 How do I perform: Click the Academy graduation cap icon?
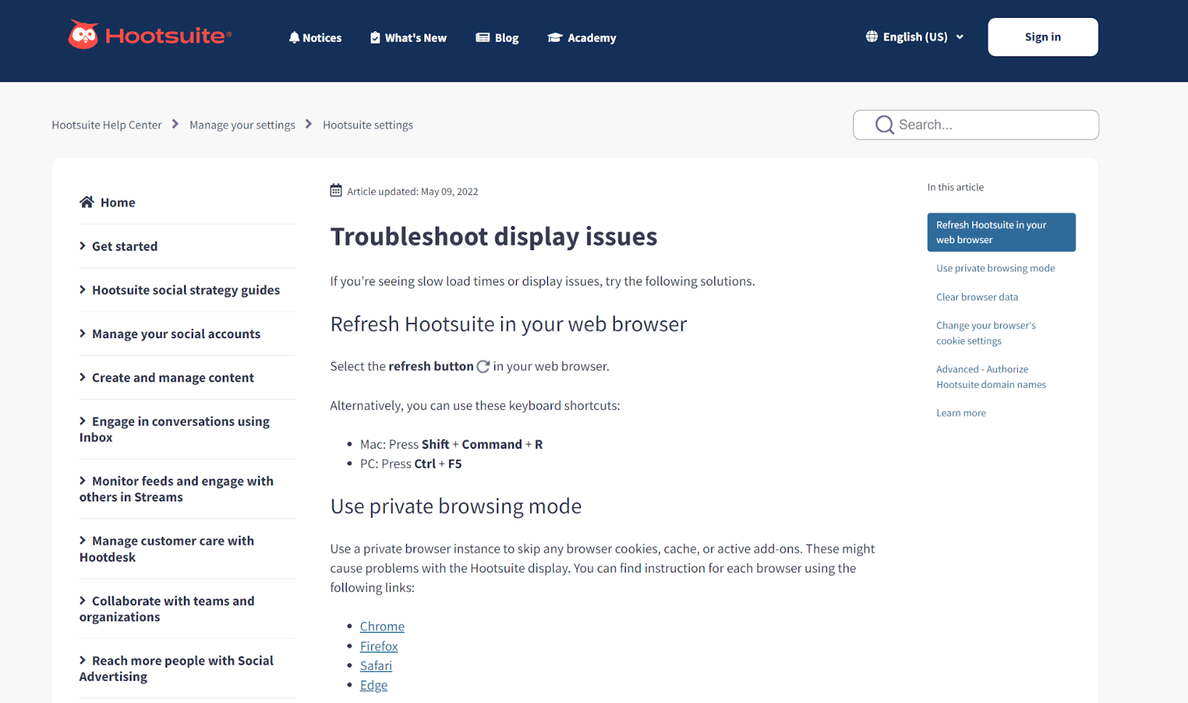[555, 38]
